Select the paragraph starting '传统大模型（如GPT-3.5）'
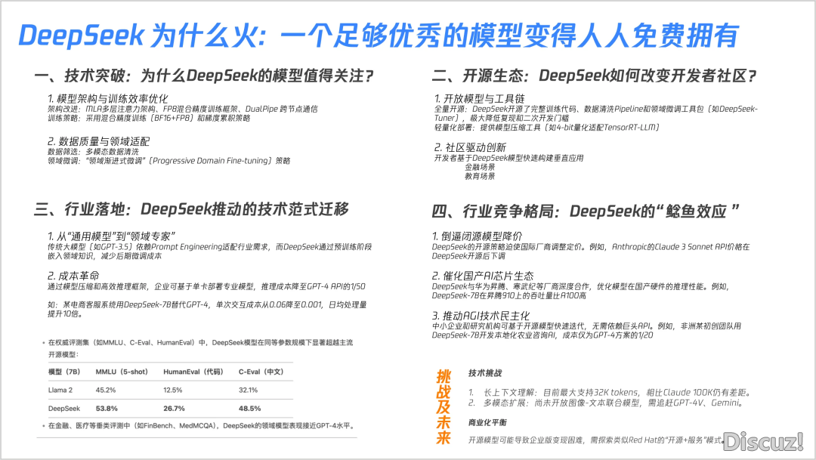Viewport: 816px width, 460px height. click(x=210, y=252)
